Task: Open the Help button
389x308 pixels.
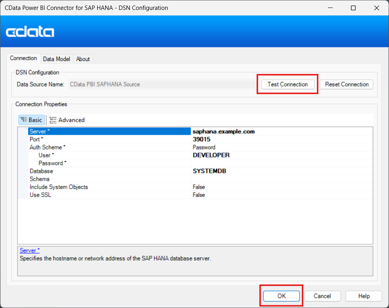Action: (364, 296)
